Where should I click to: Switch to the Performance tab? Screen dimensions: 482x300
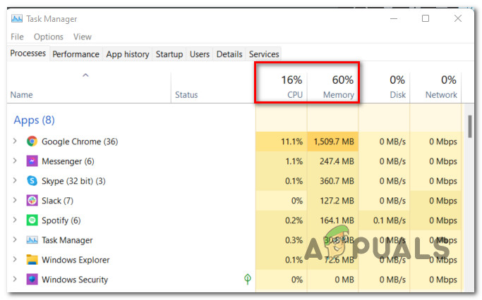76,54
